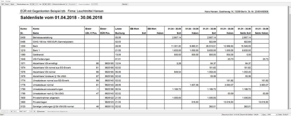Image resolution: width=291 pixels, height=116 pixels.
Task: Toggle the Horizontal checkbox
Action: (x=38, y=111)
